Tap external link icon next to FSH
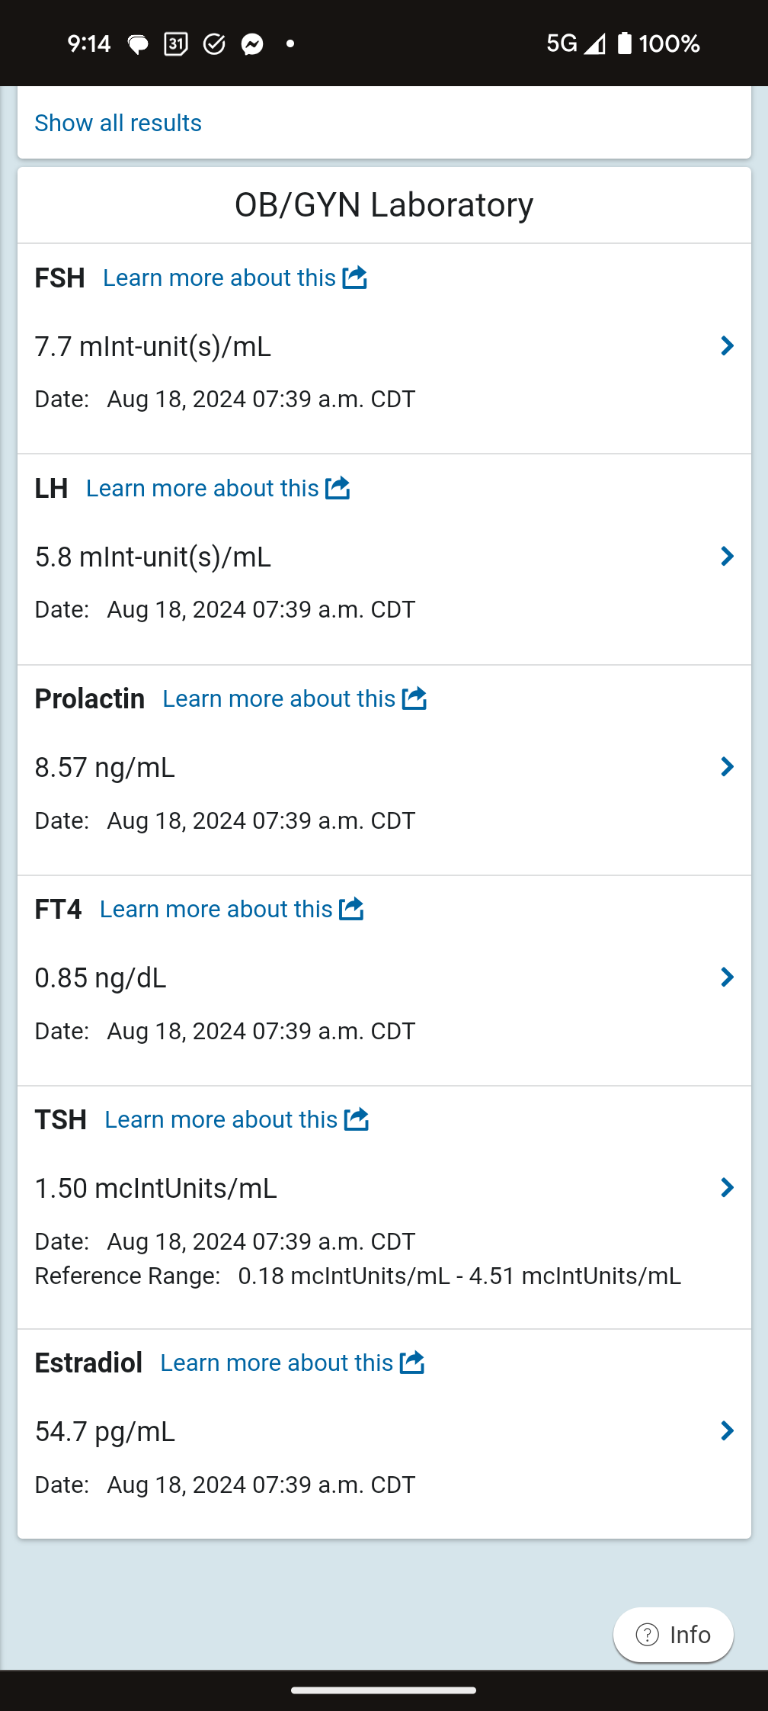Screen dimensions: 768x1711 point(354,278)
